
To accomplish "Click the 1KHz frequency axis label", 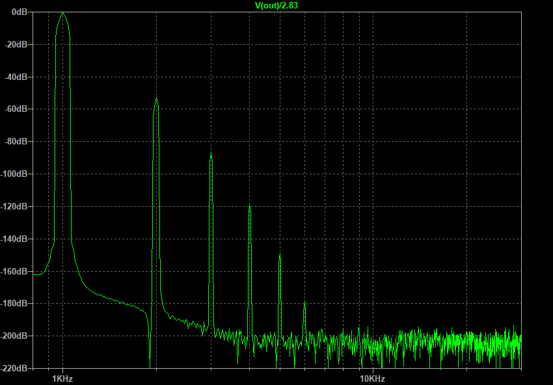I will coord(62,379).
